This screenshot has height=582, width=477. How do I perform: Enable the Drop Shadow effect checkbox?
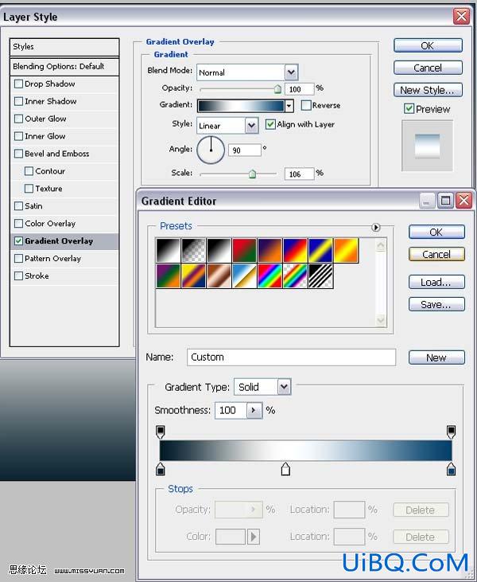pos(18,84)
